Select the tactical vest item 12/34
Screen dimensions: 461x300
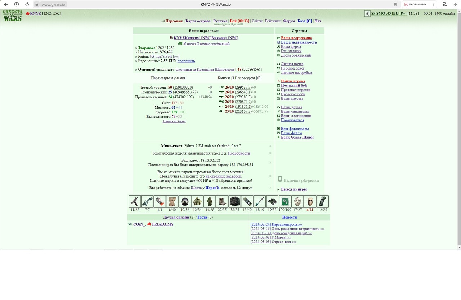197,201
